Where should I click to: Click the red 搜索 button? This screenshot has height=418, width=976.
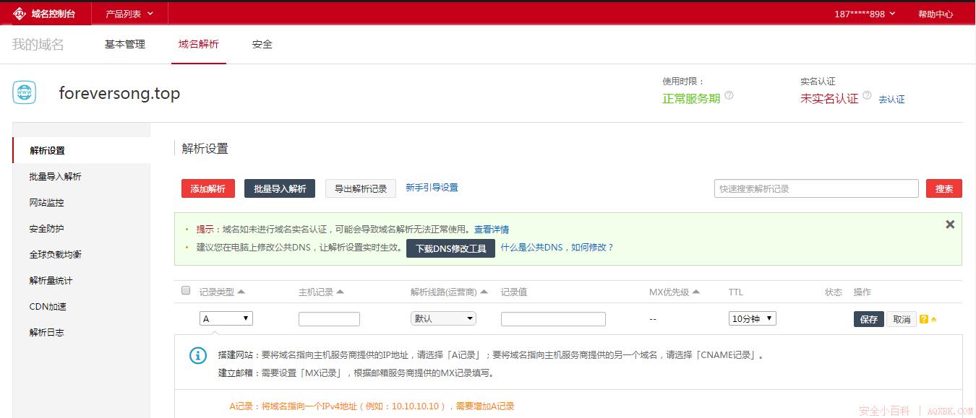click(x=943, y=188)
